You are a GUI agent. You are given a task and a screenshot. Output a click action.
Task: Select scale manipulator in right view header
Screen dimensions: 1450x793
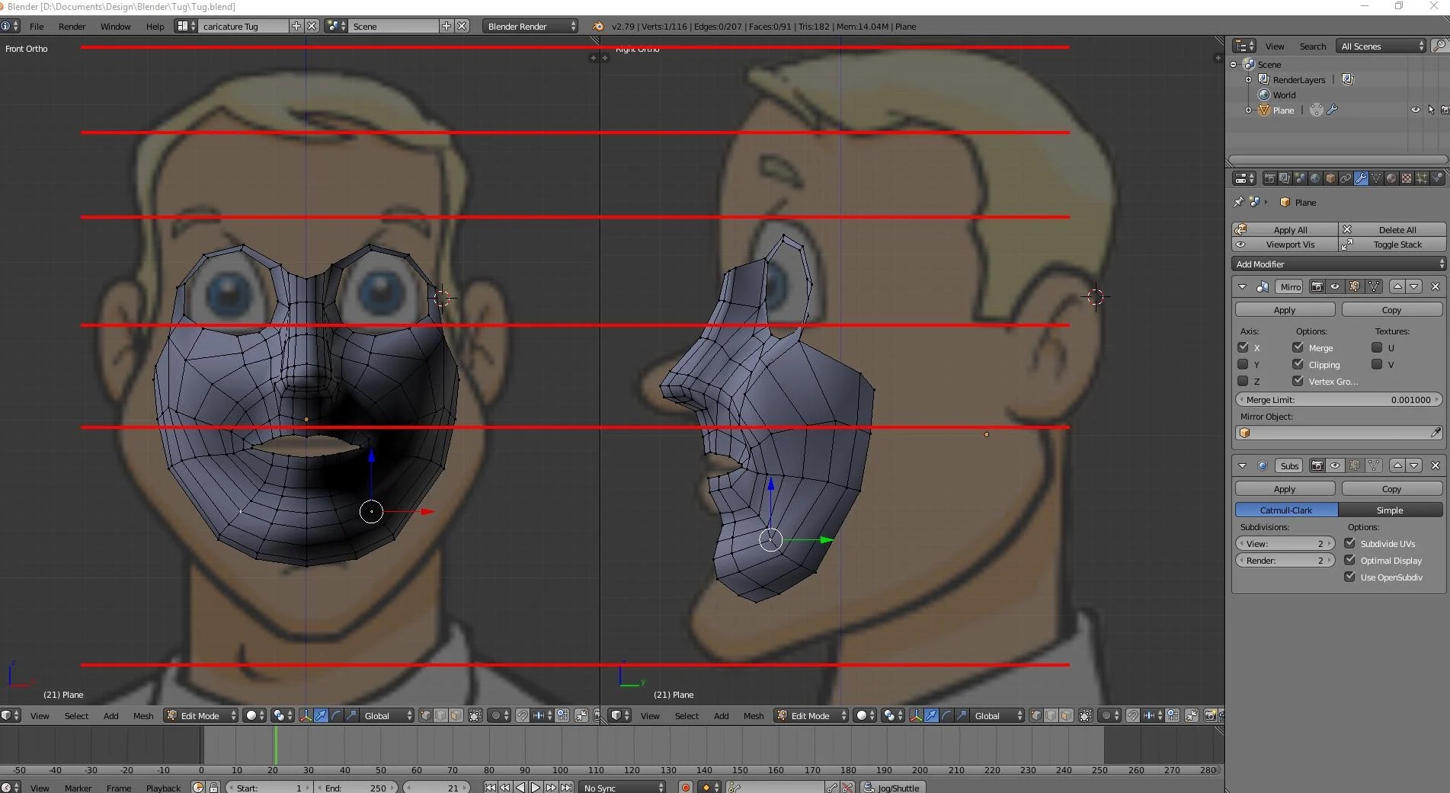click(962, 715)
